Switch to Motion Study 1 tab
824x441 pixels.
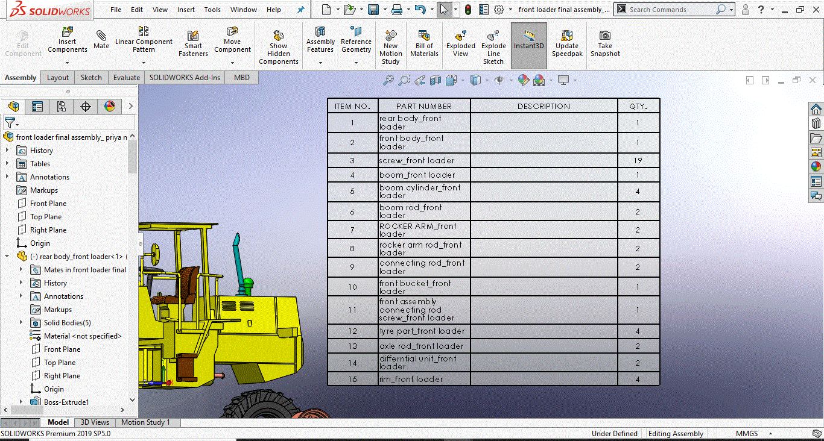(x=145, y=422)
